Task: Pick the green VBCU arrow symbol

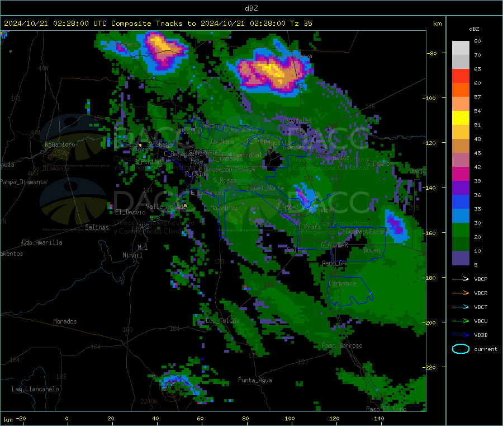Action: (x=461, y=321)
